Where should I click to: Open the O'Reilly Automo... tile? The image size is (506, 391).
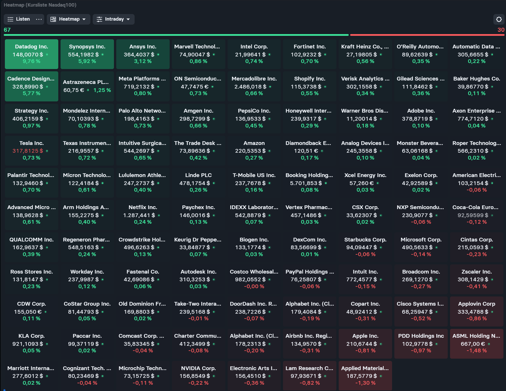[x=421, y=54]
